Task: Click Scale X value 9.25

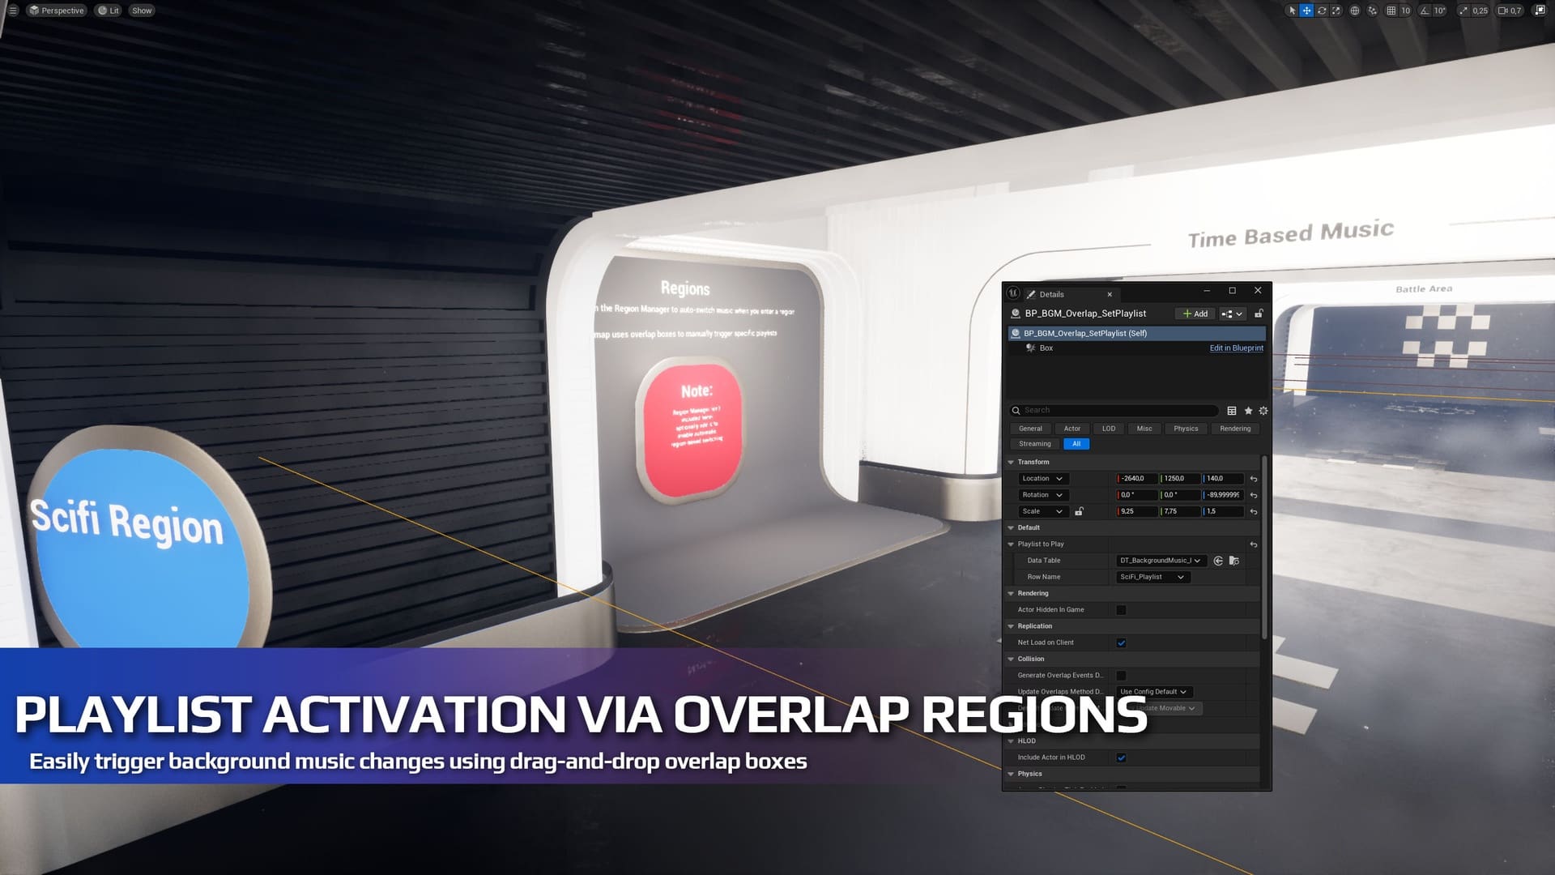Action: coord(1137,511)
